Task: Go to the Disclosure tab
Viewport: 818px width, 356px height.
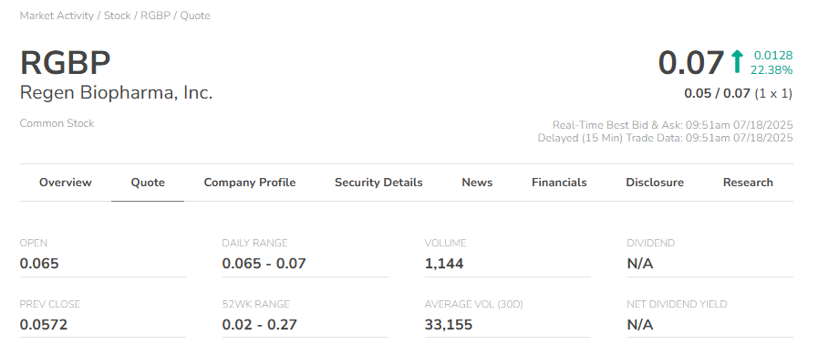Action: [654, 183]
